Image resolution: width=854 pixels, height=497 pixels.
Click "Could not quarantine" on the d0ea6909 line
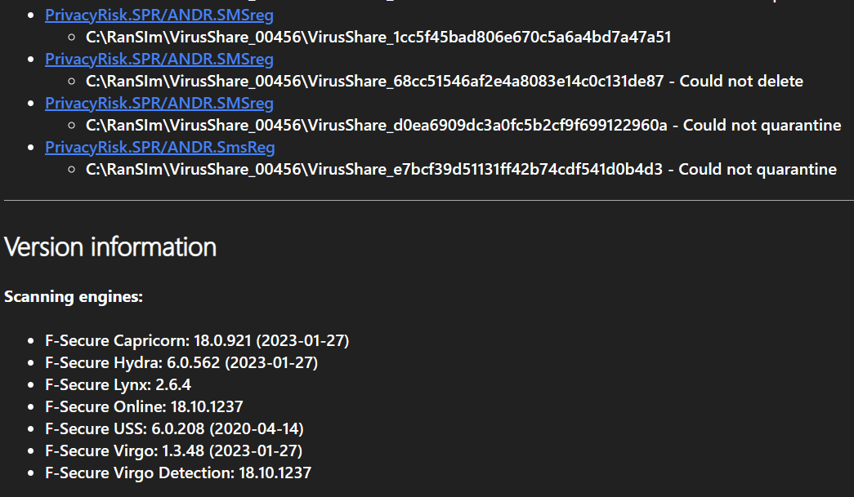click(762, 126)
